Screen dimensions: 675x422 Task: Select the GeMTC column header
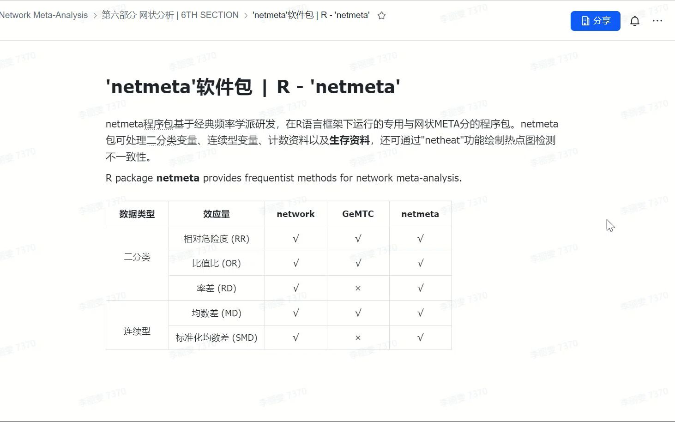click(358, 214)
